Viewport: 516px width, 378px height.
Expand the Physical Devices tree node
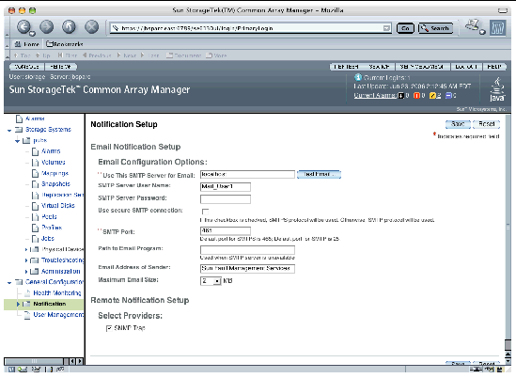click(x=26, y=249)
